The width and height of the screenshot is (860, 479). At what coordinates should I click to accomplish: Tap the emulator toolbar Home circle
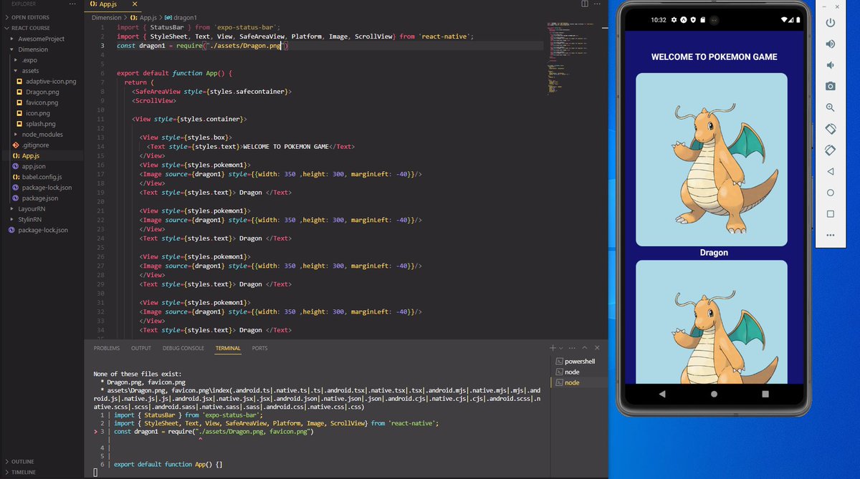point(830,193)
